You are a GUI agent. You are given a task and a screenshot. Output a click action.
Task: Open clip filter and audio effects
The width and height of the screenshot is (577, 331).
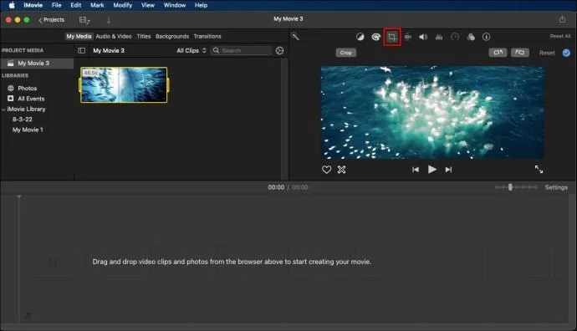tap(471, 37)
